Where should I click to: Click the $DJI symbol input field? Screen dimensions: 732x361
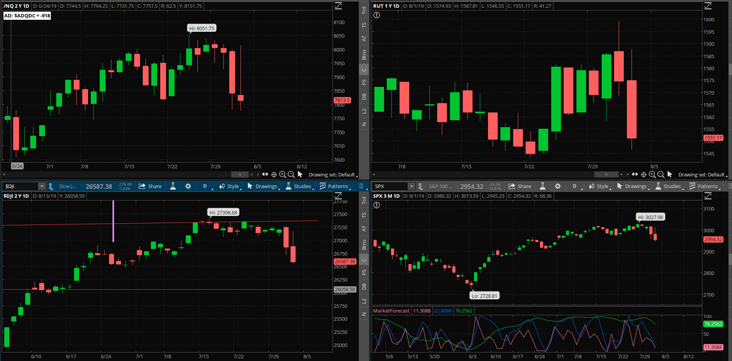tap(21, 186)
